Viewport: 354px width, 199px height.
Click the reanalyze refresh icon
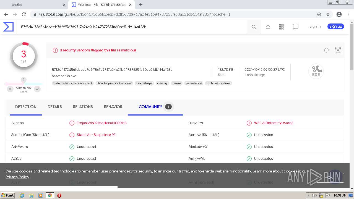point(327,50)
